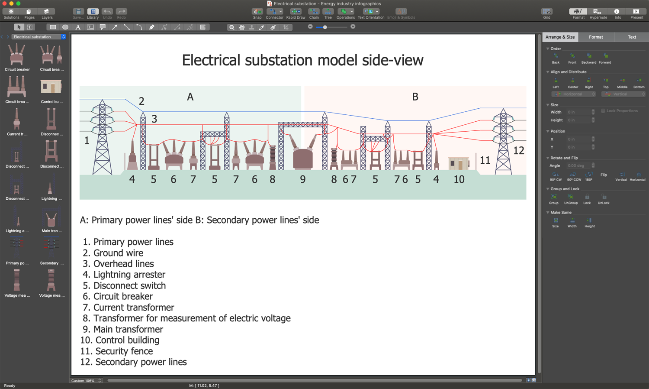
Task: Select the Rectangle shape tool
Action: tap(53, 27)
